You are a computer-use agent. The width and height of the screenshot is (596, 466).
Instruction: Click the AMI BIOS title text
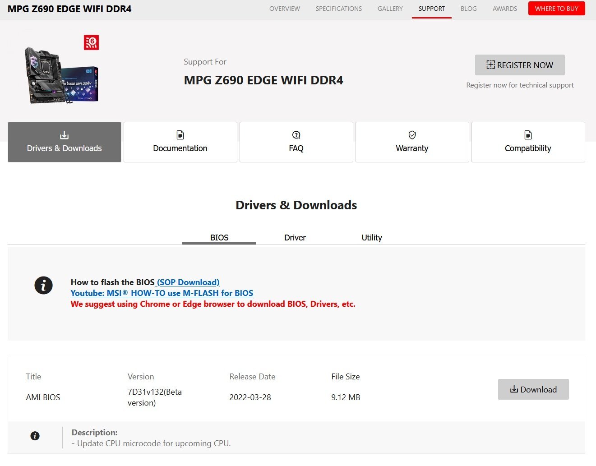pyautogui.click(x=43, y=397)
